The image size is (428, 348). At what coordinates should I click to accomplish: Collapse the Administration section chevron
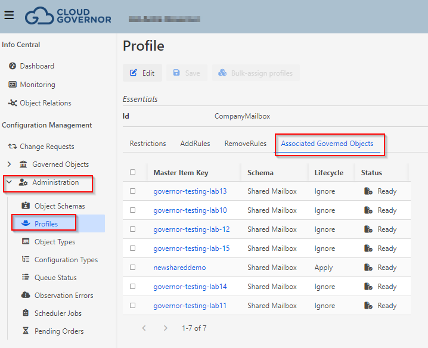click(x=10, y=182)
